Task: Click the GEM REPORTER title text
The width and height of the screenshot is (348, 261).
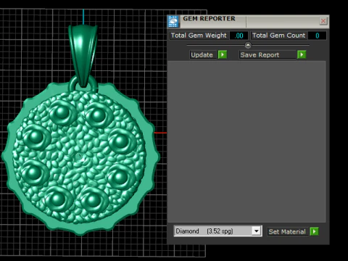Action: tap(209, 19)
